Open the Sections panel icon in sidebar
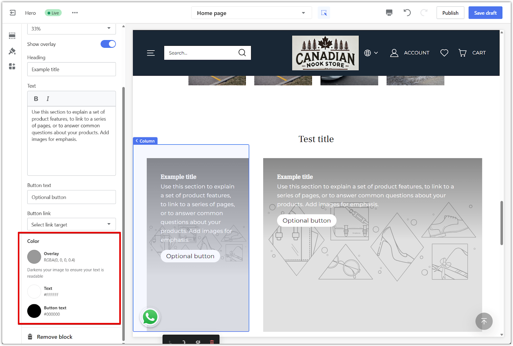 [x=12, y=36]
